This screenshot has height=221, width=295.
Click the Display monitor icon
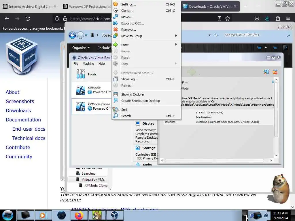coord(138,123)
